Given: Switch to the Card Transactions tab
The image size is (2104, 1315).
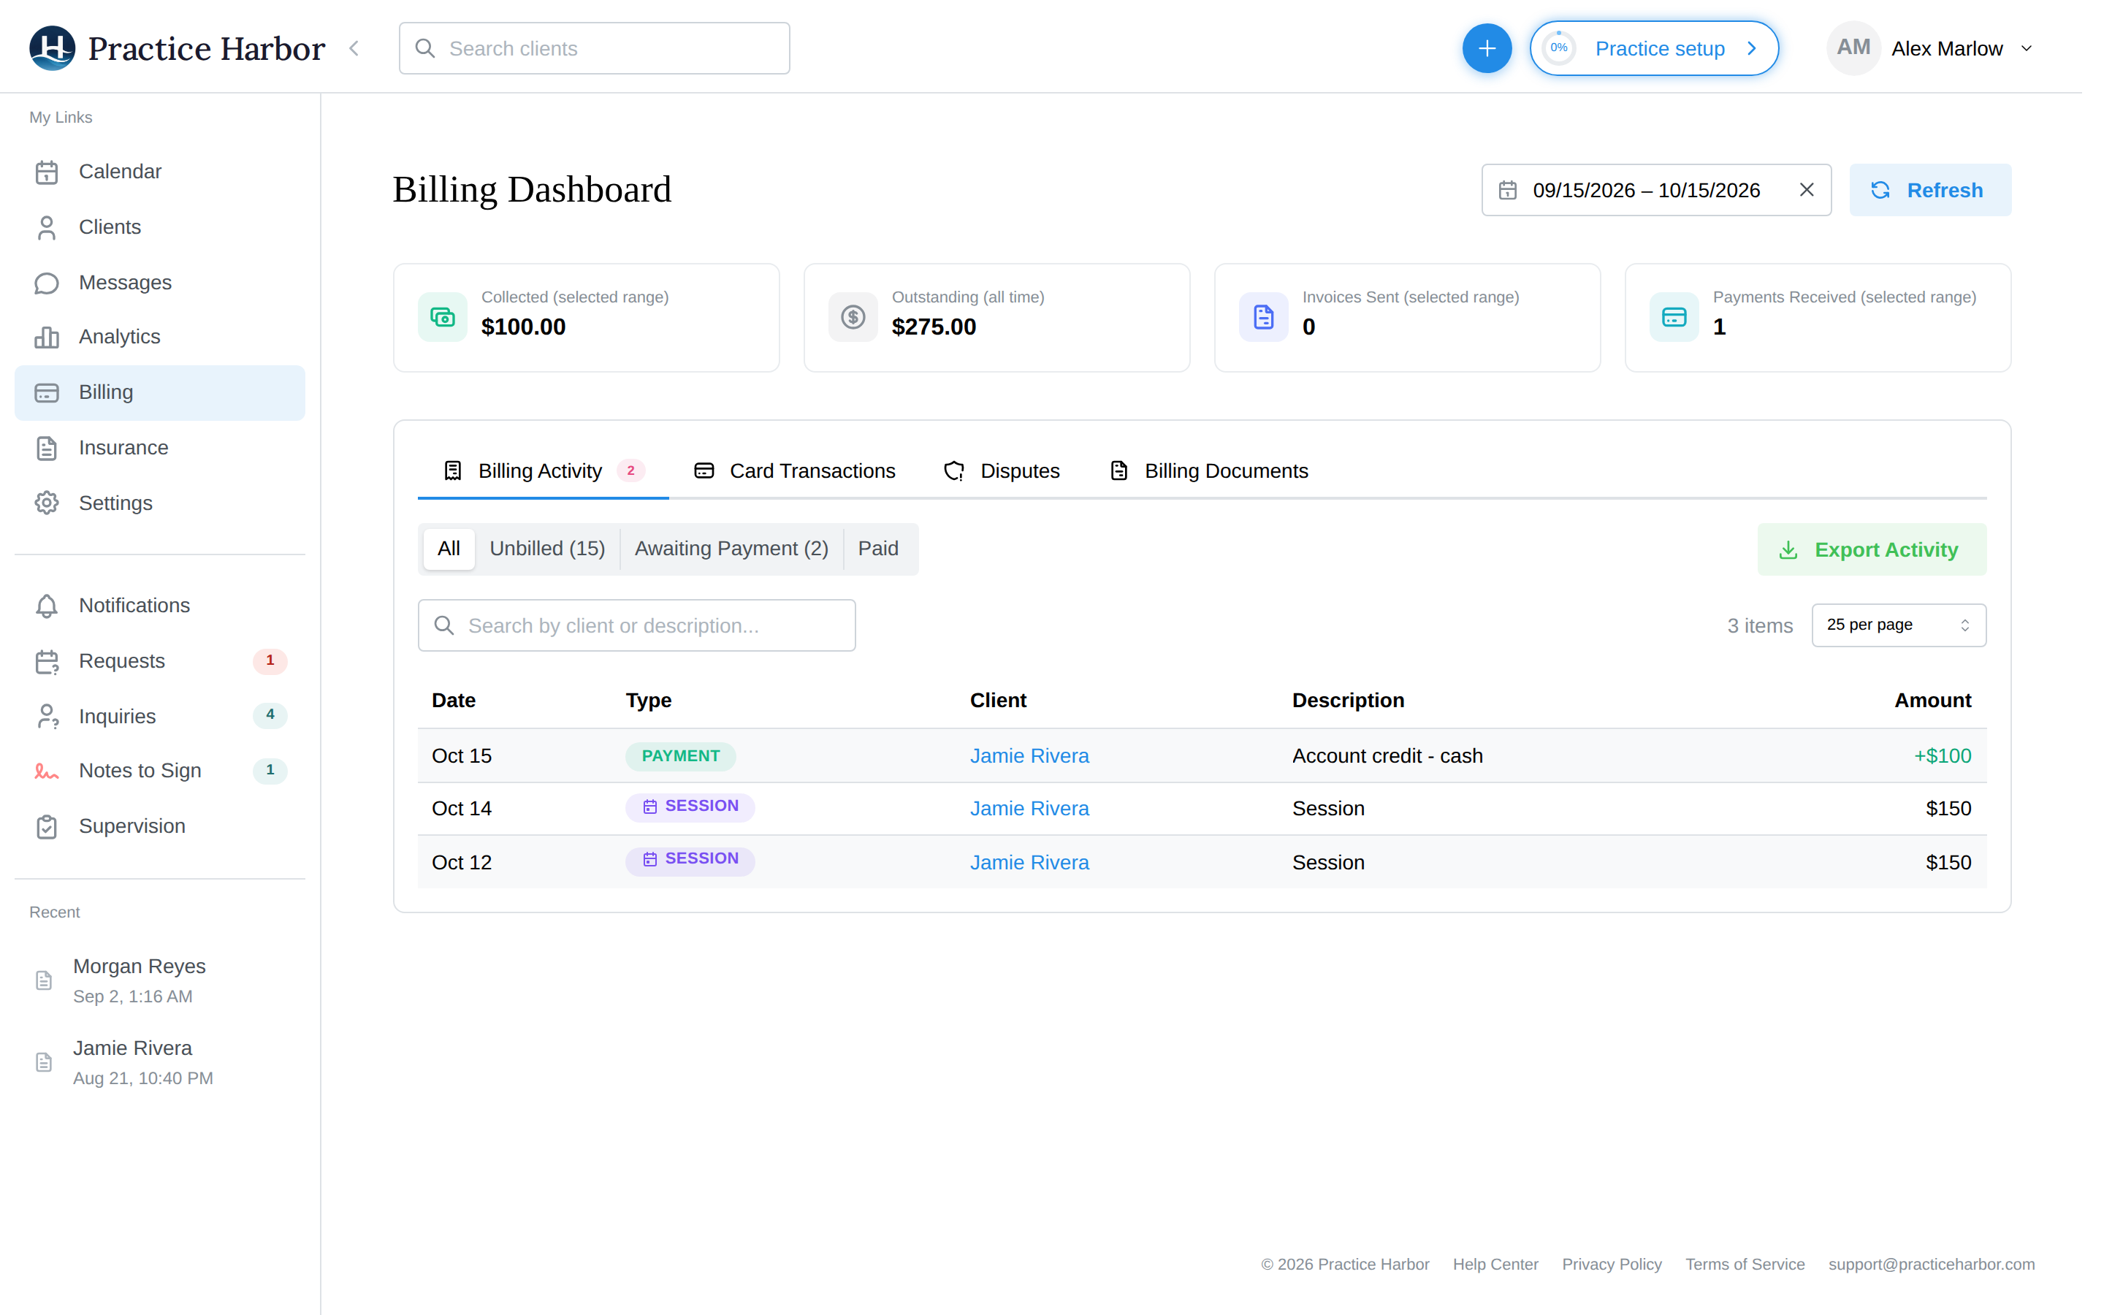Looking at the screenshot, I should click(x=794, y=470).
